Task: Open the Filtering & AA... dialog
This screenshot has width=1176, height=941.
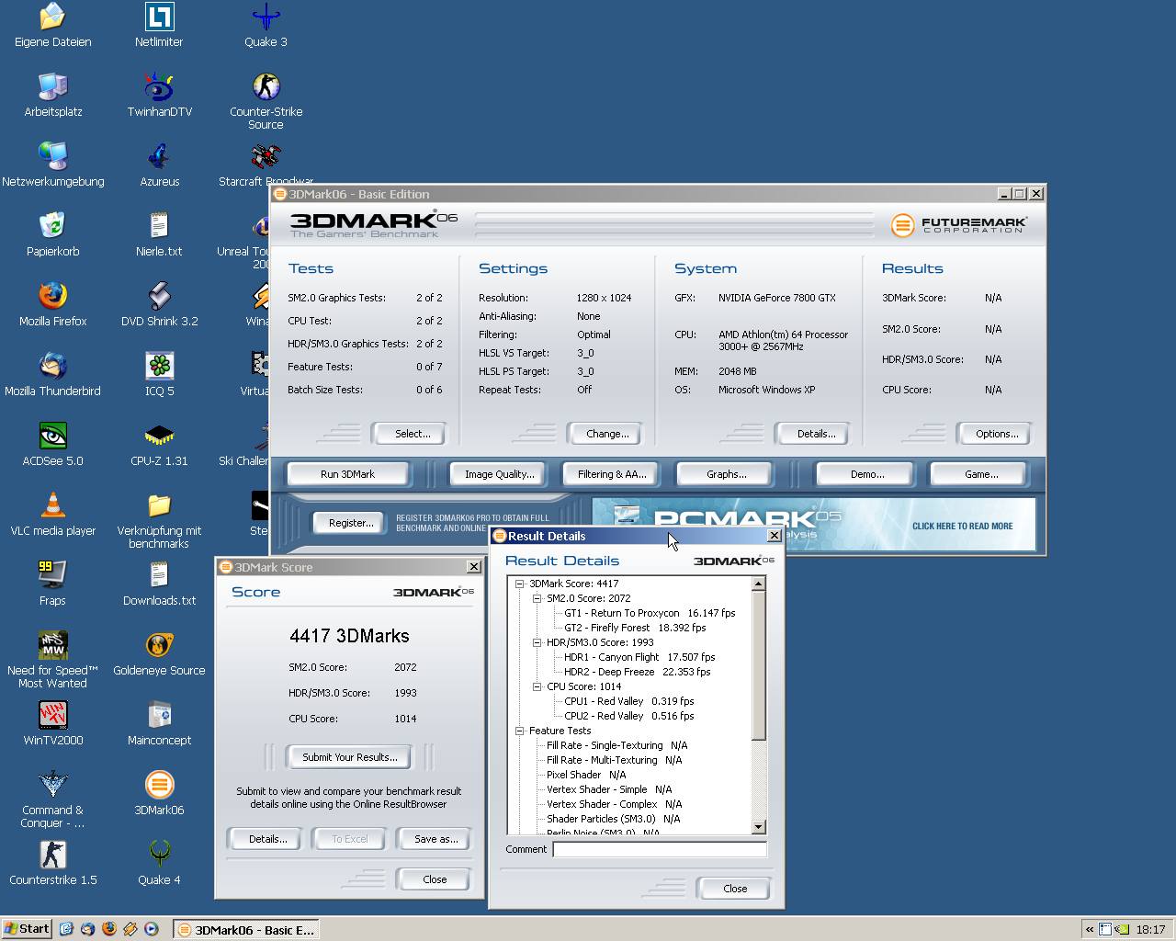Action: point(612,474)
